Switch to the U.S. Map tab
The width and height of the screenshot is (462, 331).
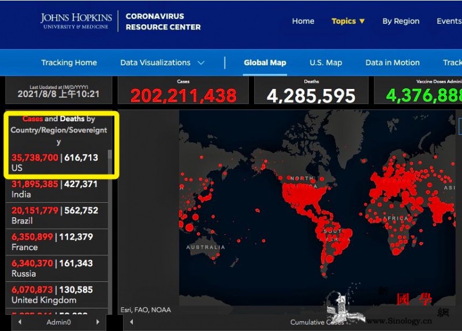[x=326, y=62]
